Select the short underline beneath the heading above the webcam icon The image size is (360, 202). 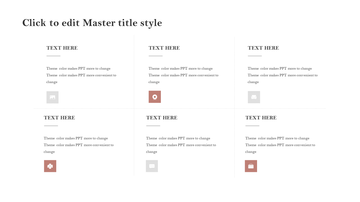click(x=156, y=56)
